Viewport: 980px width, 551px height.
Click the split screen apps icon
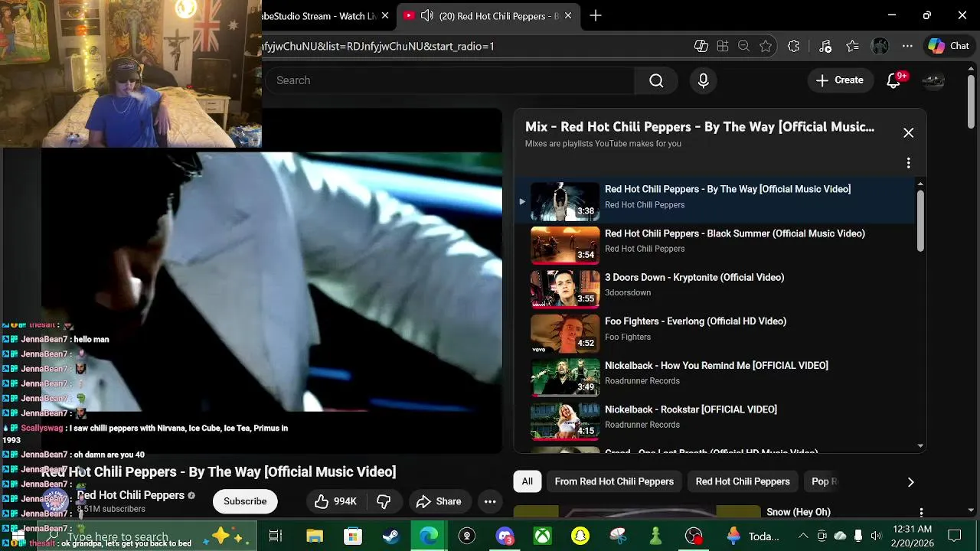click(722, 46)
